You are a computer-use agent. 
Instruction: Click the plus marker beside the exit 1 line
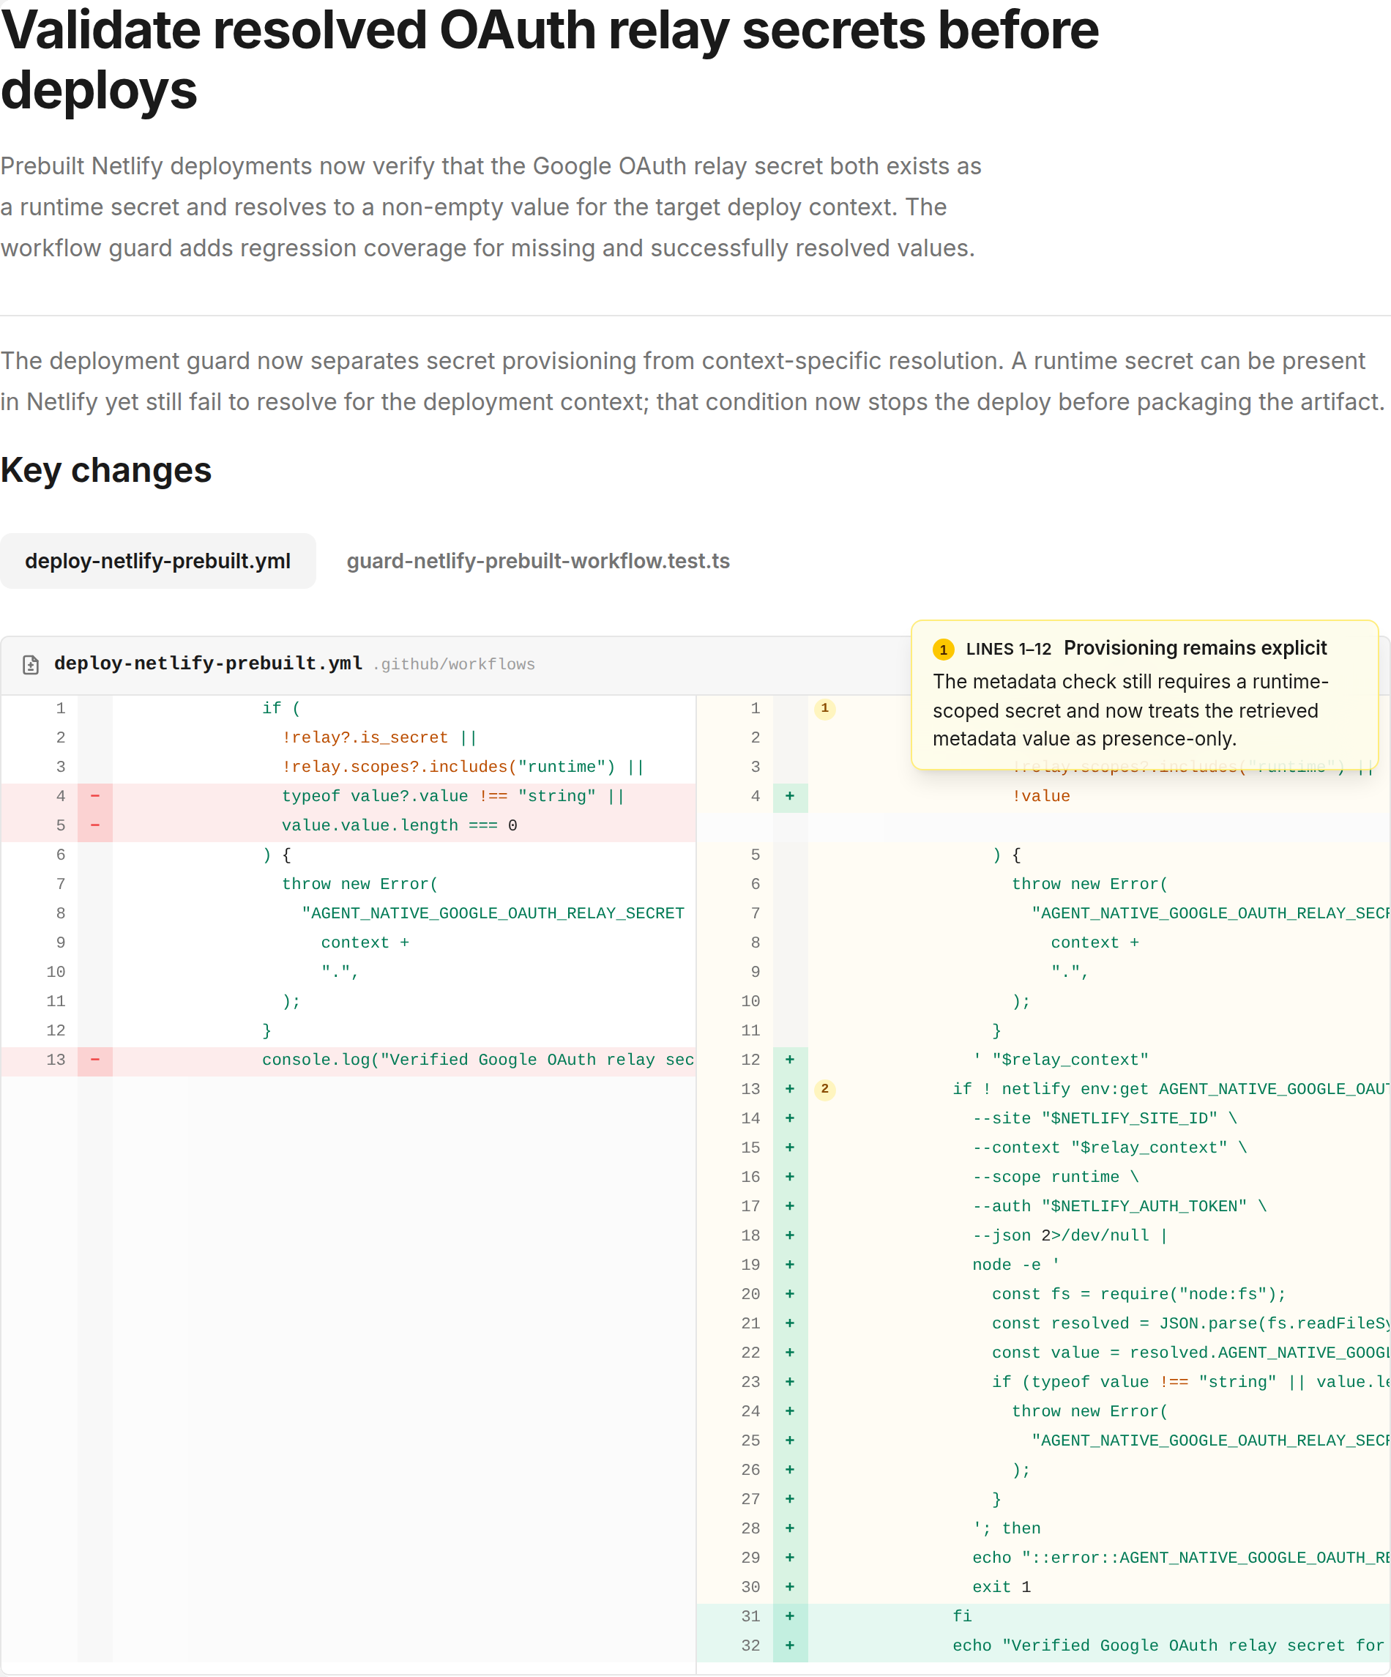coord(790,1587)
